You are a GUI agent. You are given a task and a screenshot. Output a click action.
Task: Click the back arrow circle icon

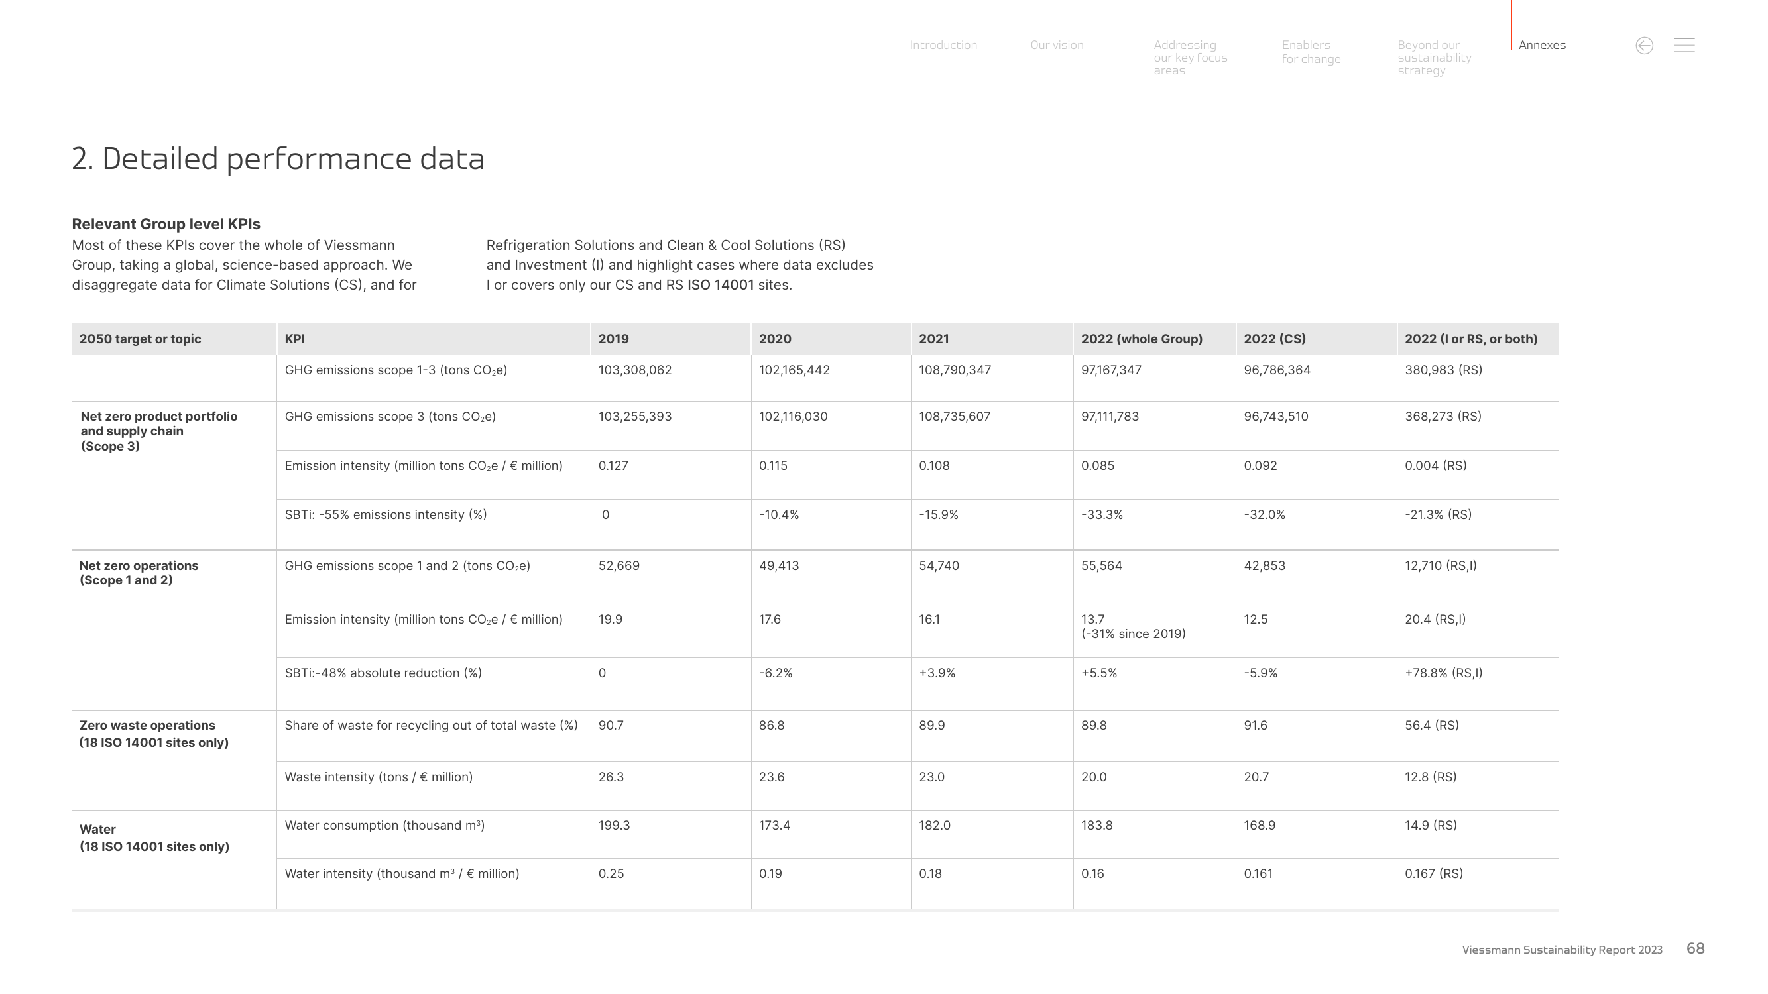tap(1644, 46)
